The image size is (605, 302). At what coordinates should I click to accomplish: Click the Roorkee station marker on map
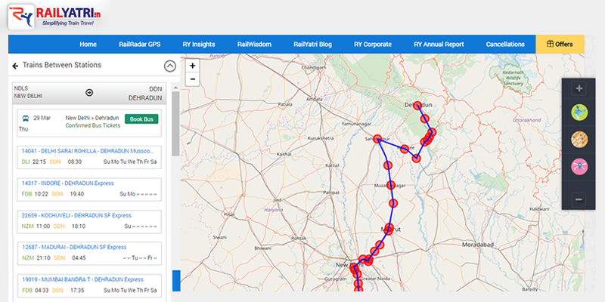click(x=405, y=149)
